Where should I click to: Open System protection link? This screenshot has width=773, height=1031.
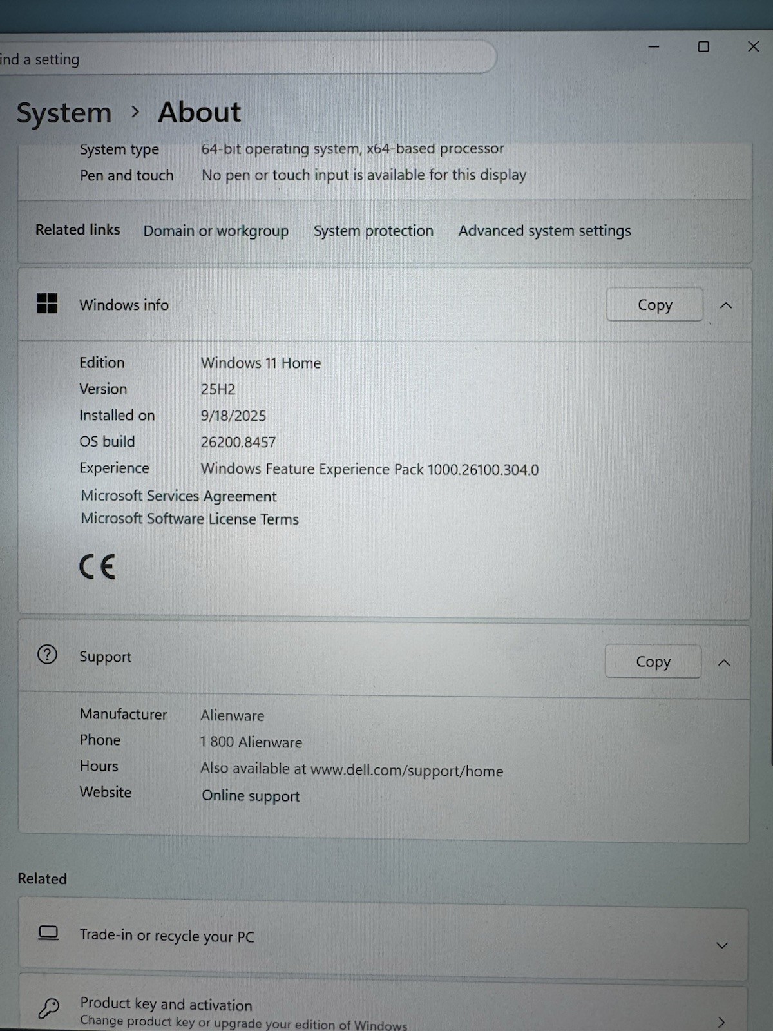point(373,231)
